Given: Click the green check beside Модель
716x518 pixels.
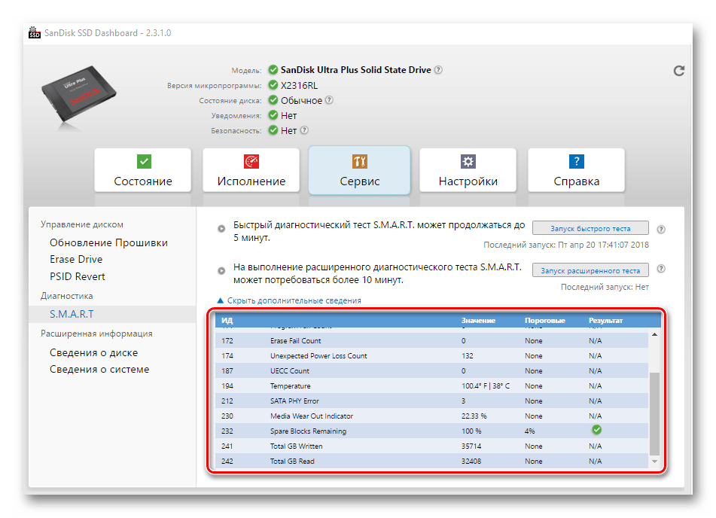Looking at the screenshot, I should 273,70.
